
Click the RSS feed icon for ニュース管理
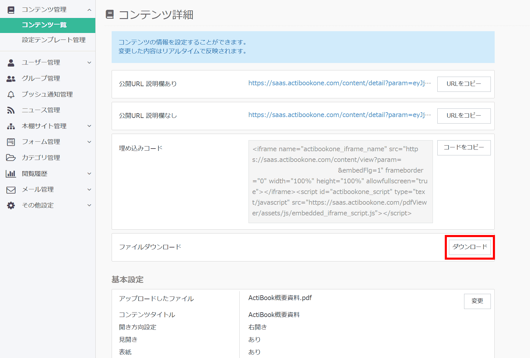[x=11, y=110]
